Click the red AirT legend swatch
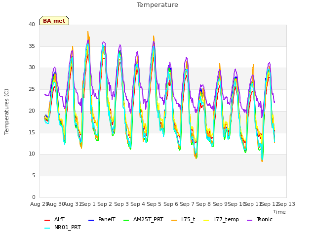Viewport: 316px width, 237px height. pyautogui.click(x=47, y=220)
